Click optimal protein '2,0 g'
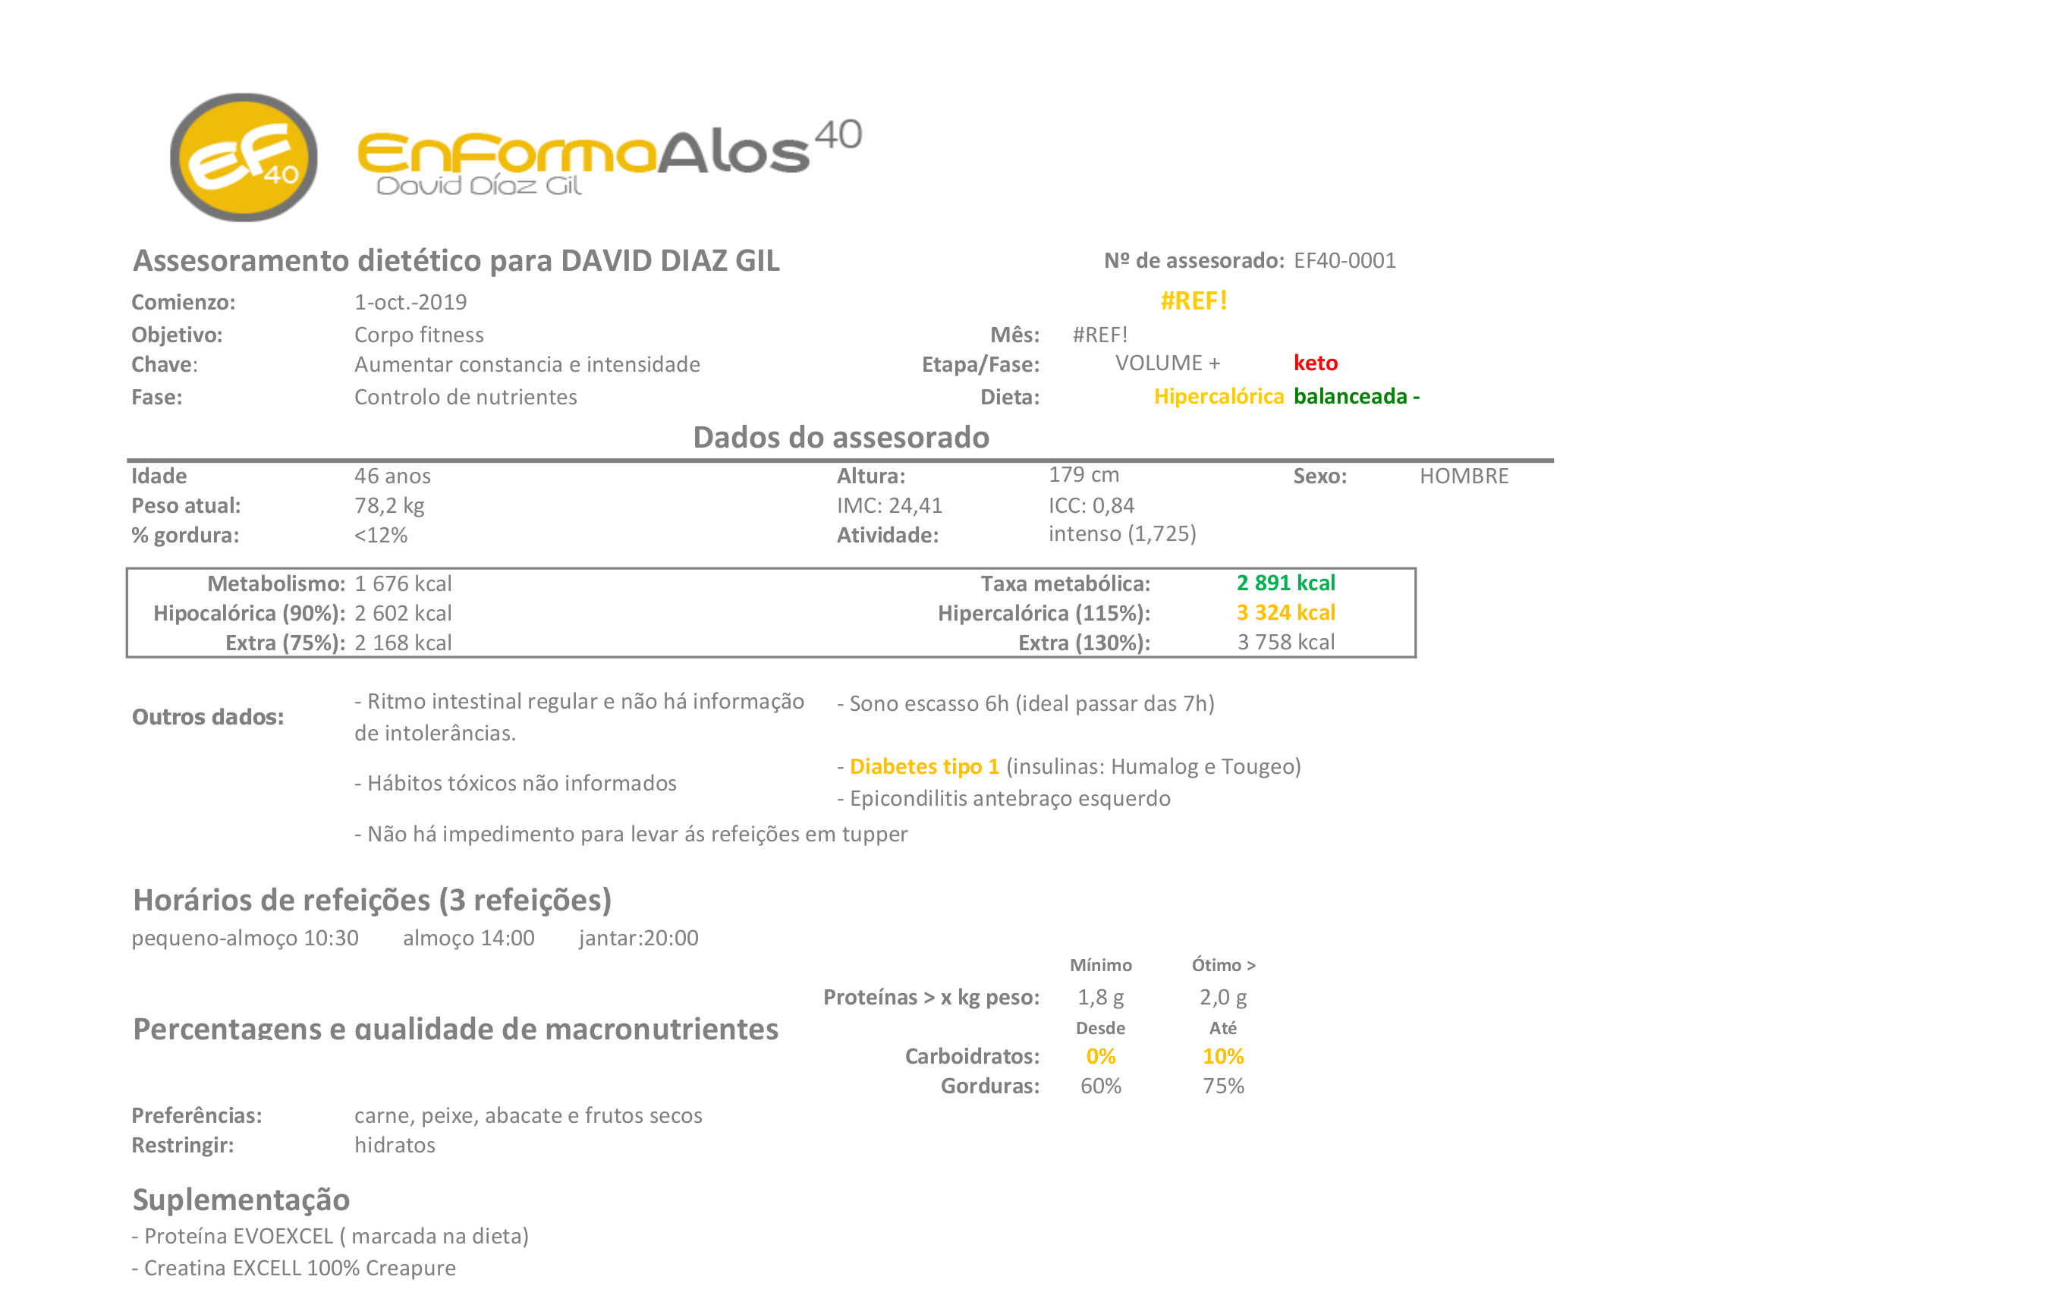 point(1223,997)
